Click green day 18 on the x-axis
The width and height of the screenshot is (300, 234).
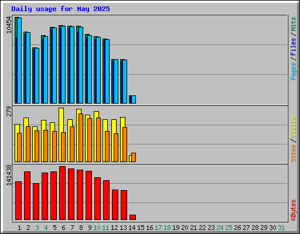167,228
